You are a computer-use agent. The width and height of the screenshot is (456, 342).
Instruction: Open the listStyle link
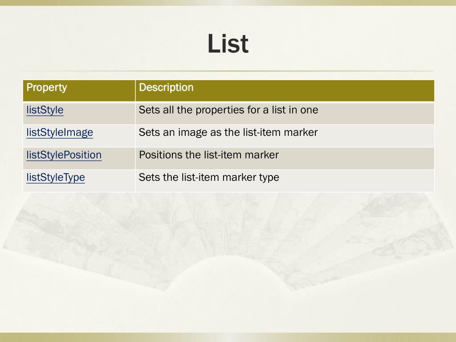click(x=45, y=110)
